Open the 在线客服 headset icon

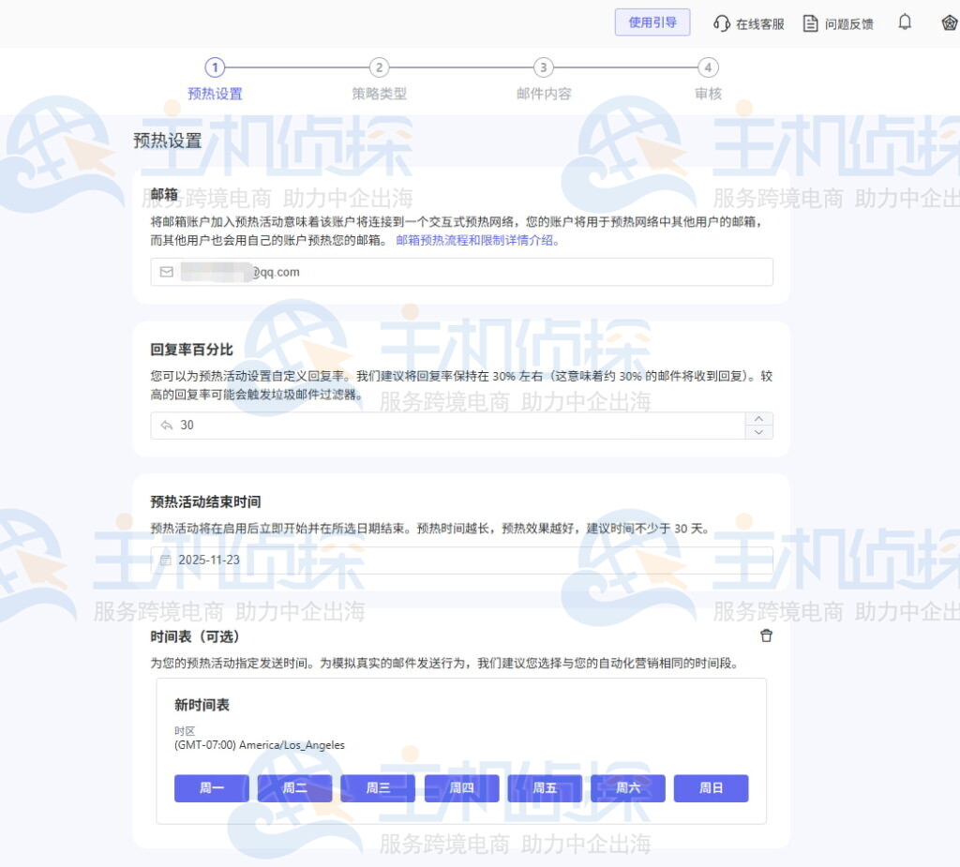coord(720,22)
